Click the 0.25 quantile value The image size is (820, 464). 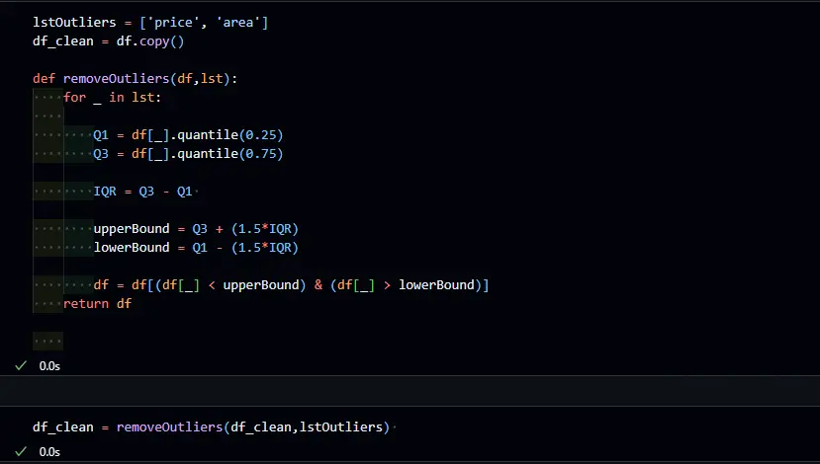point(261,135)
